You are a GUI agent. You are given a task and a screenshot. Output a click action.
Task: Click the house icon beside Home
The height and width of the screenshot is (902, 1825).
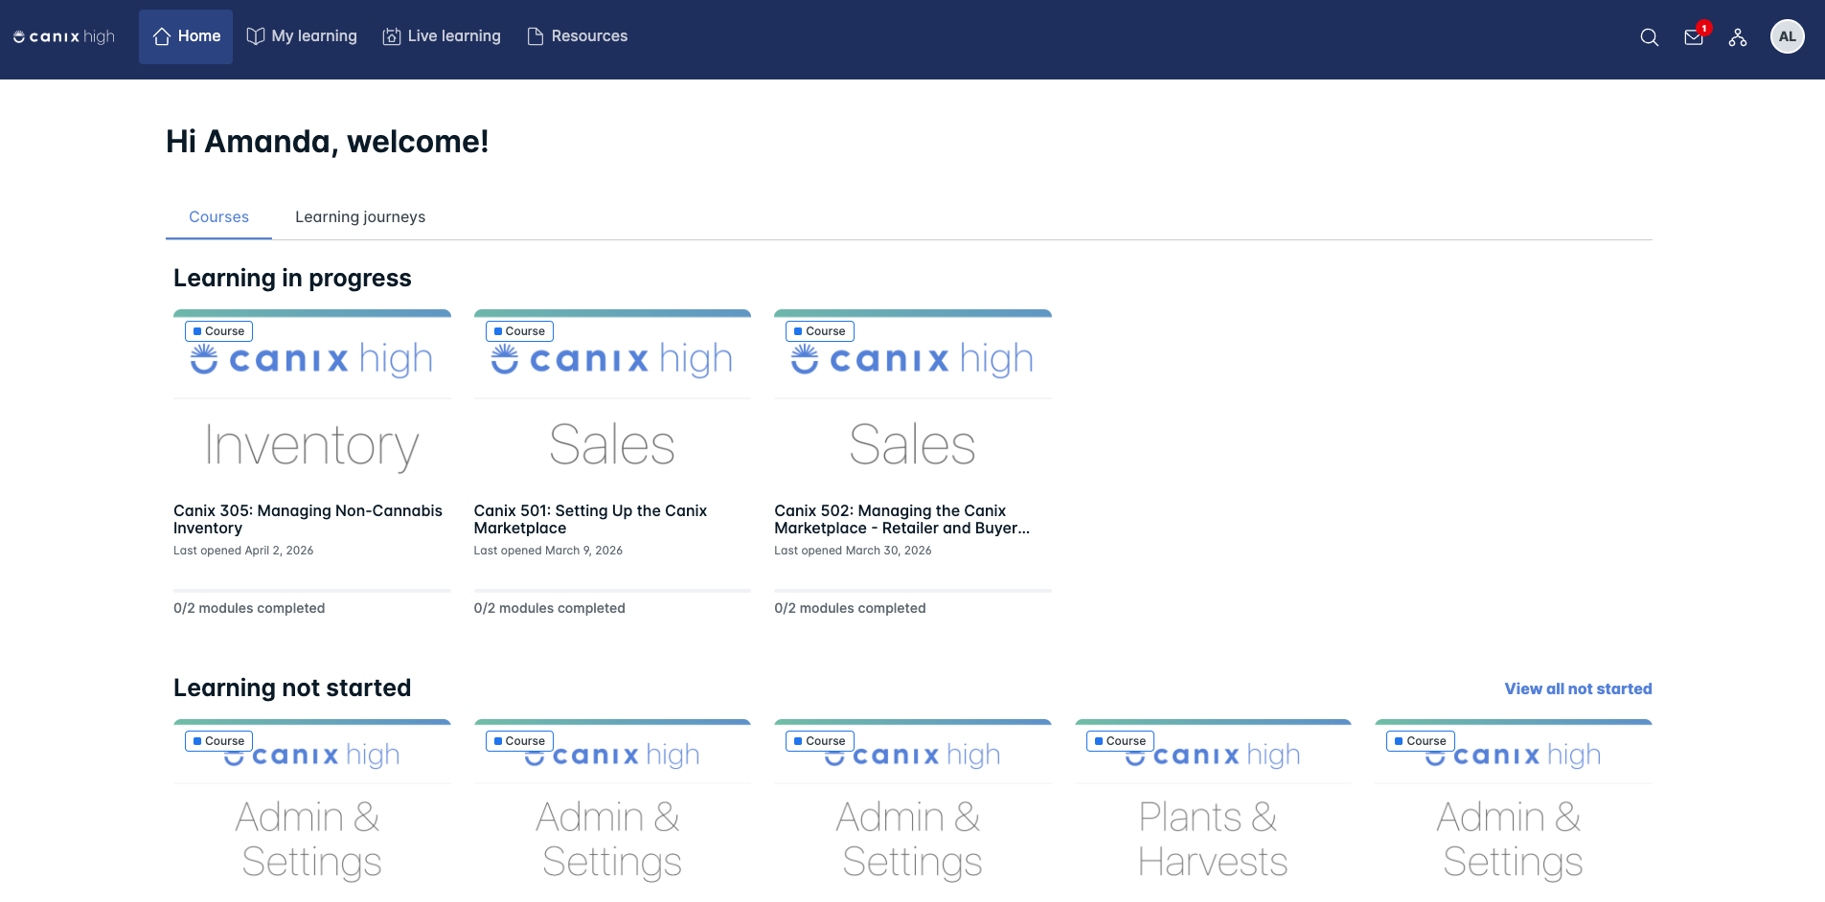[x=162, y=36]
